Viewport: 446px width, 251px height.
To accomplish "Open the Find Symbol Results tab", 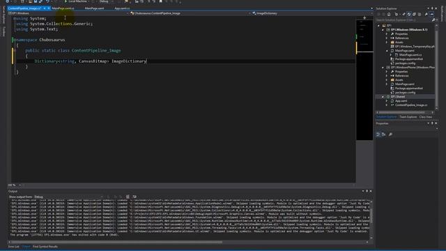I will [45, 246].
